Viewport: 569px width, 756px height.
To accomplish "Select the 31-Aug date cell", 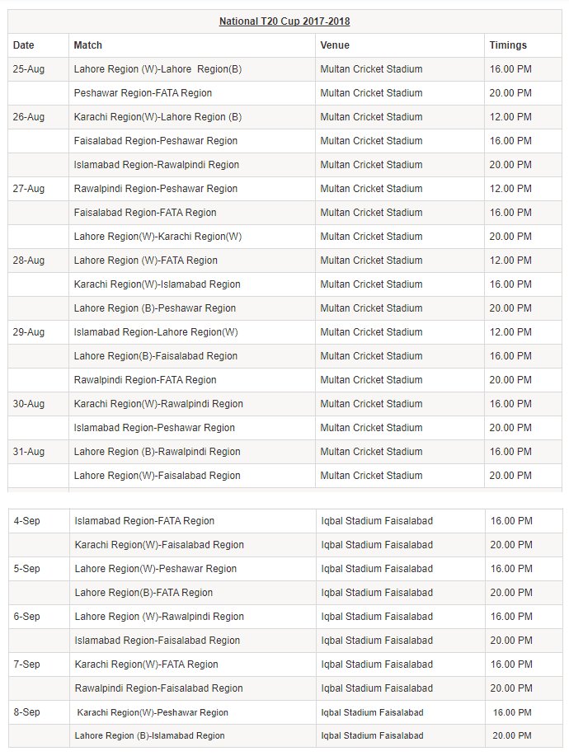I will coord(29,452).
